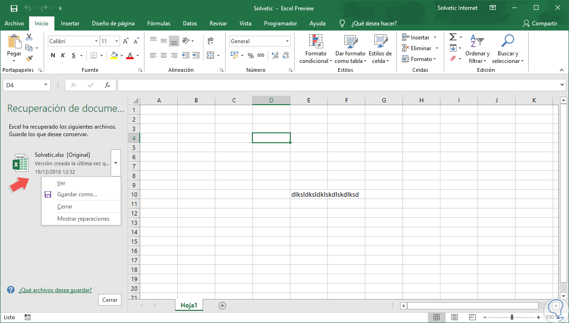Open the ¿Qué archivos desea guardar? link
The height and width of the screenshot is (323, 569).
click(55, 290)
